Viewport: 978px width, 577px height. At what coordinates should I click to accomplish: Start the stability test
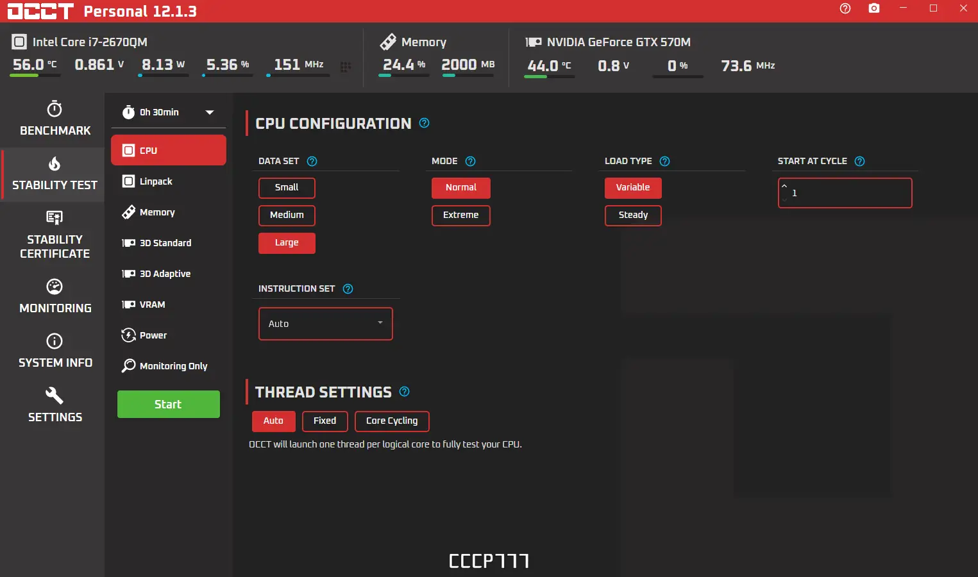pyautogui.click(x=169, y=405)
